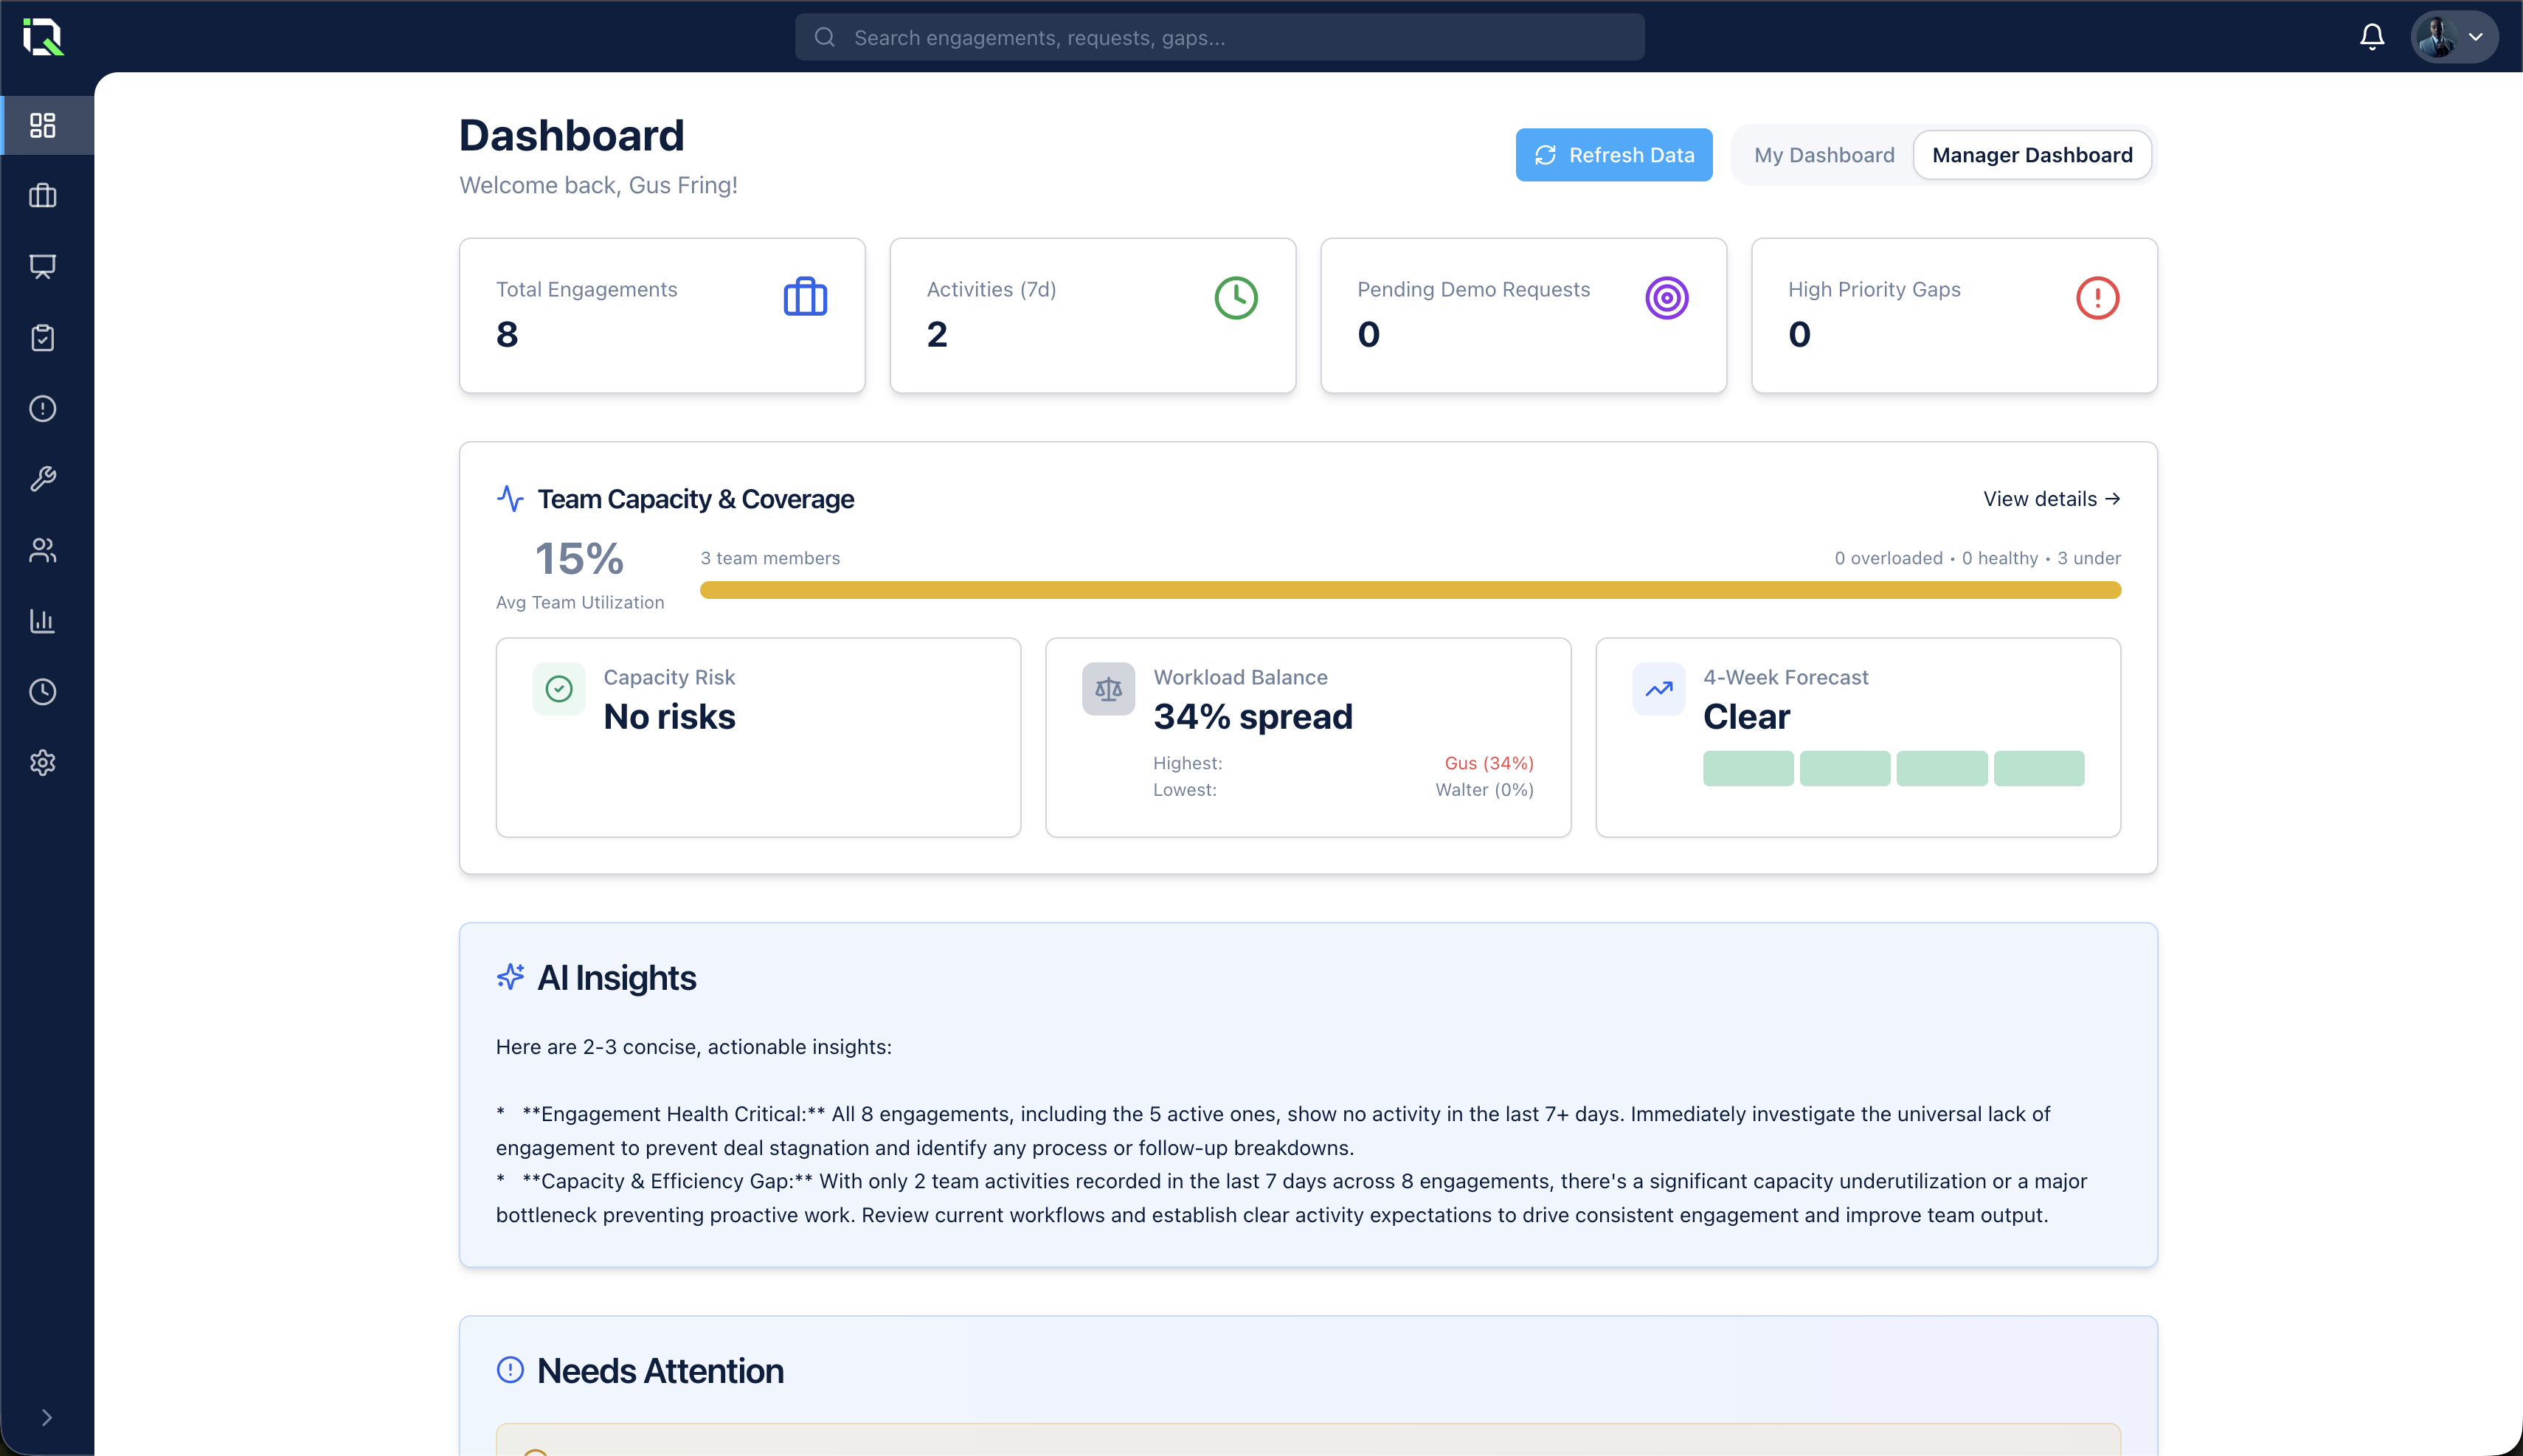Open the dashboard grid icon in sidebar
This screenshot has width=2523, height=1456.
point(44,125)
